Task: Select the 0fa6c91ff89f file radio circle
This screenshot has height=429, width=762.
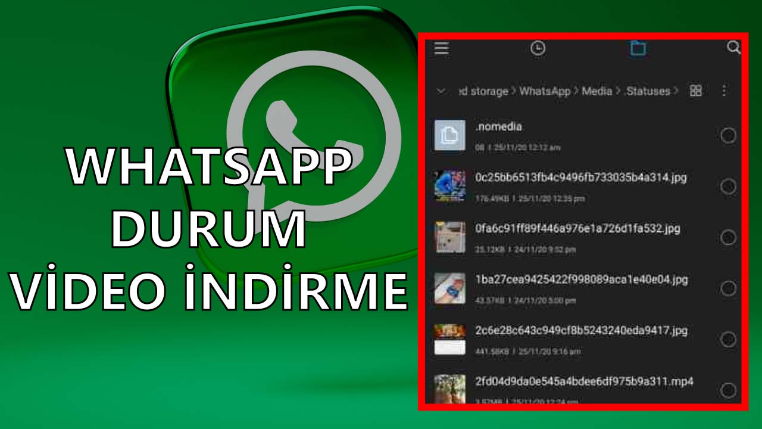Action: coord(728,238)
